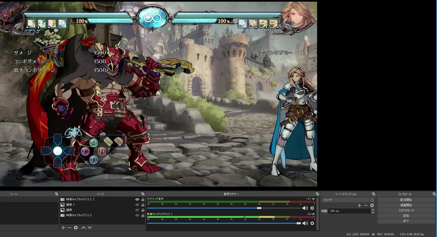Click the REC status dot indicator
The image size is (437, 237).
coord(373,234)
